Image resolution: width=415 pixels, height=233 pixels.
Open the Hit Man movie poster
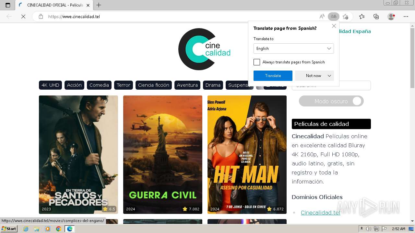point(247,155)
